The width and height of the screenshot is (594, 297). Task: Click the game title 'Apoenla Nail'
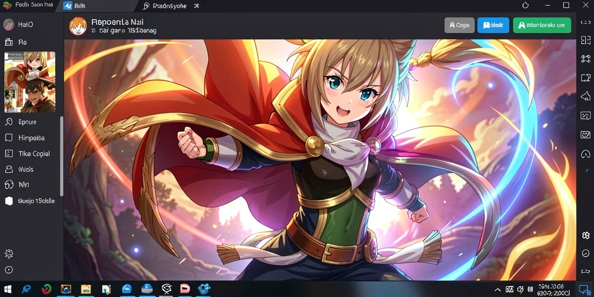(117, 22)
